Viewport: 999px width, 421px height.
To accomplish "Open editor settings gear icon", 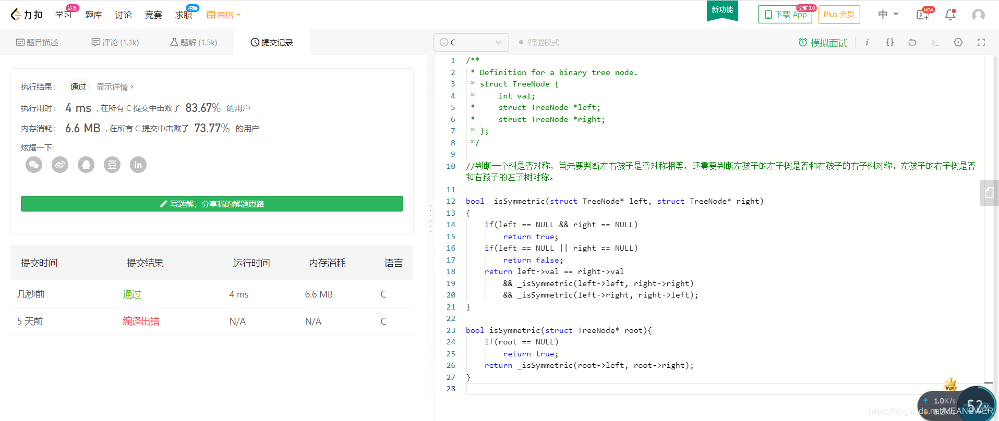I will click(958, 42).
